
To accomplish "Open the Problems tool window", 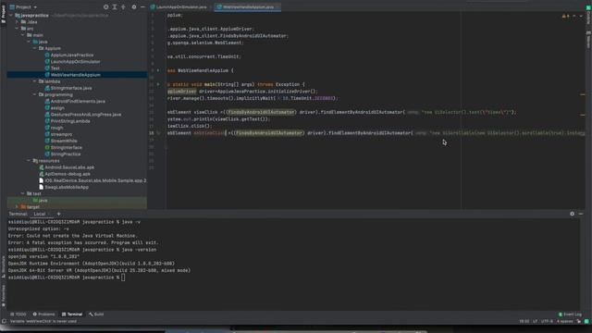I will [x=43, y=314].
